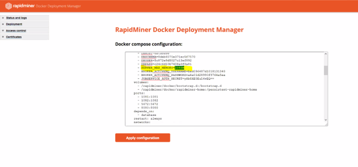Click the configuration box scrollbar thumb

point(326,70)
